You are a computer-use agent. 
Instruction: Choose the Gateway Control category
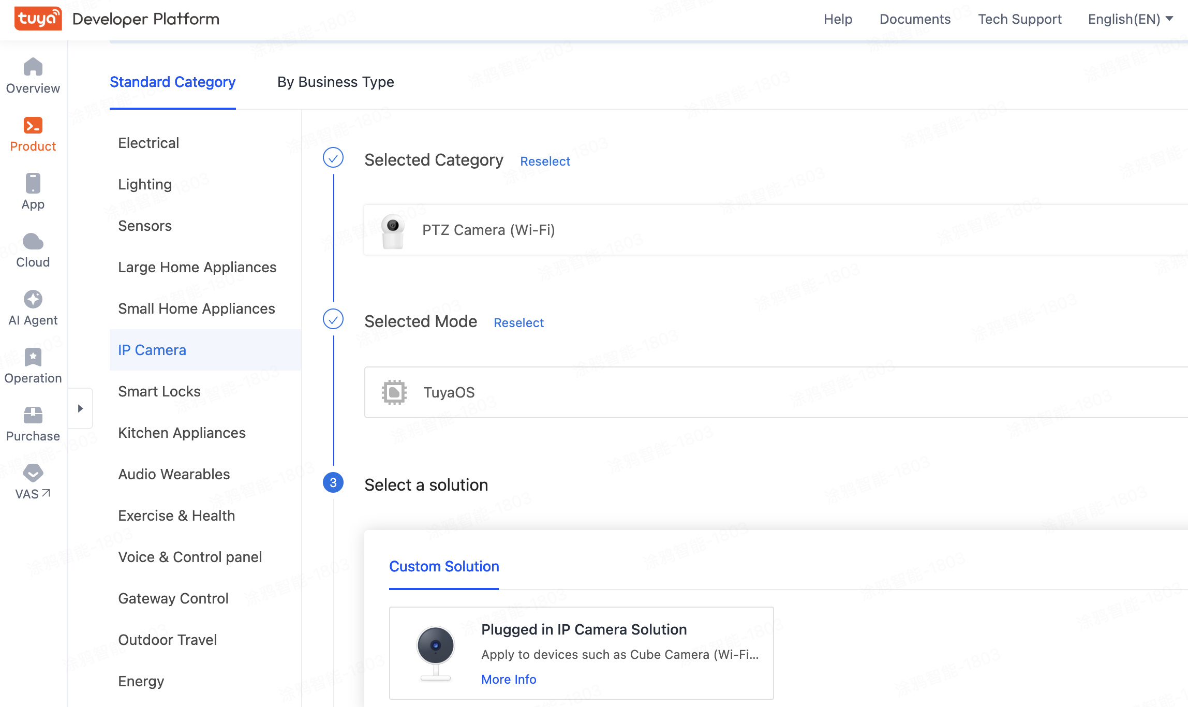tap(205, 598)
